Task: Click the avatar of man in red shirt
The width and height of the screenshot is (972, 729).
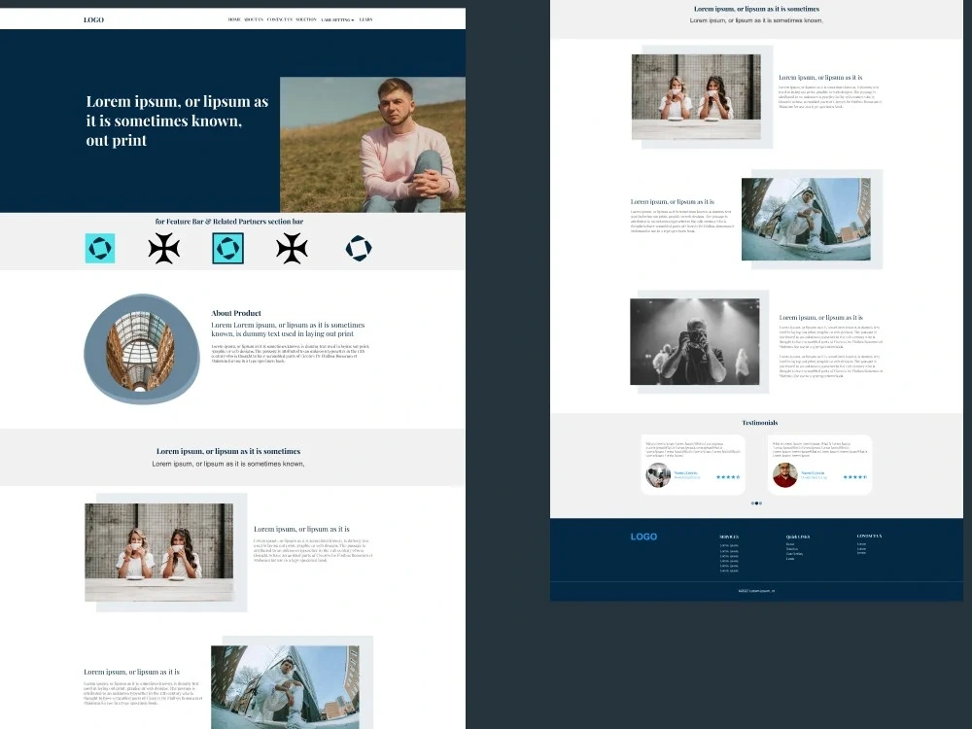Action: tap(785, 475)
